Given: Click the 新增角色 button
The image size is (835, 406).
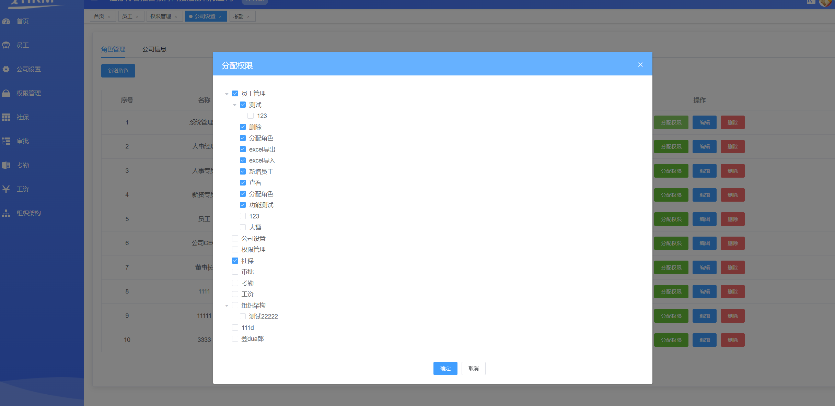Looking at the screenshot, I should pyautogui.click(x=118, y=71).
